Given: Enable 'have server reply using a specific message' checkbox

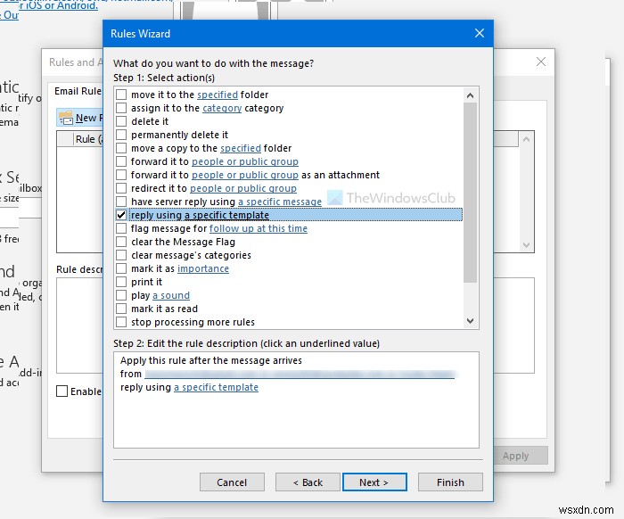Looking at the screenshot, I should click(121, 202).
